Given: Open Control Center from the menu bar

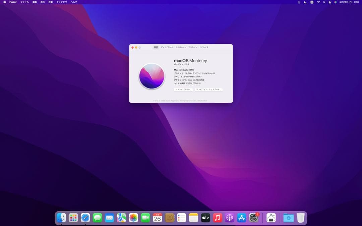Looking at the screenshot, I should pos(330,2).
